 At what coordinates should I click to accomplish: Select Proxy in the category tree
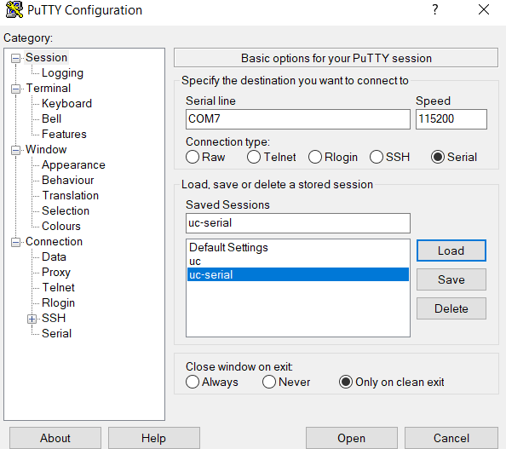click(x=56, y=272)
